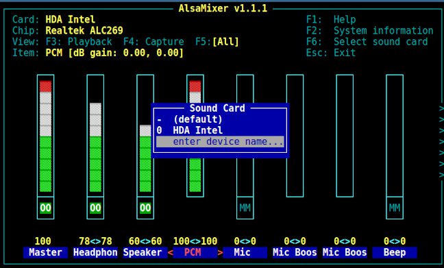Click the left arrow beside PCM

[x=170, y=252]
